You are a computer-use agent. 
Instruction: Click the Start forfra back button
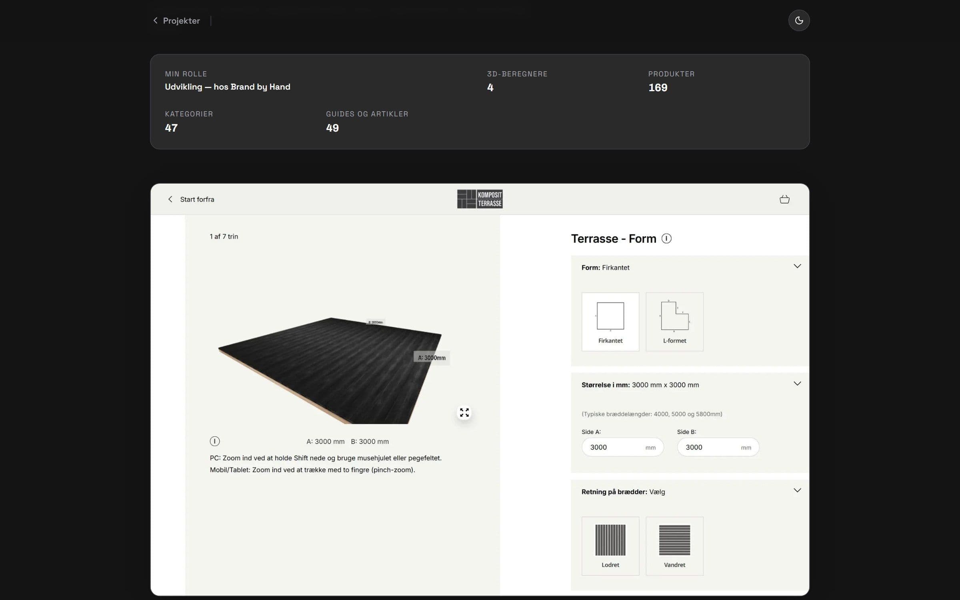pos(191,199)
